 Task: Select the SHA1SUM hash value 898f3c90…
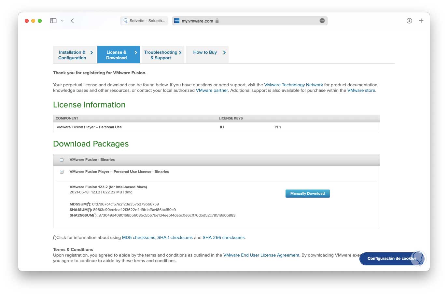[134, 210]
